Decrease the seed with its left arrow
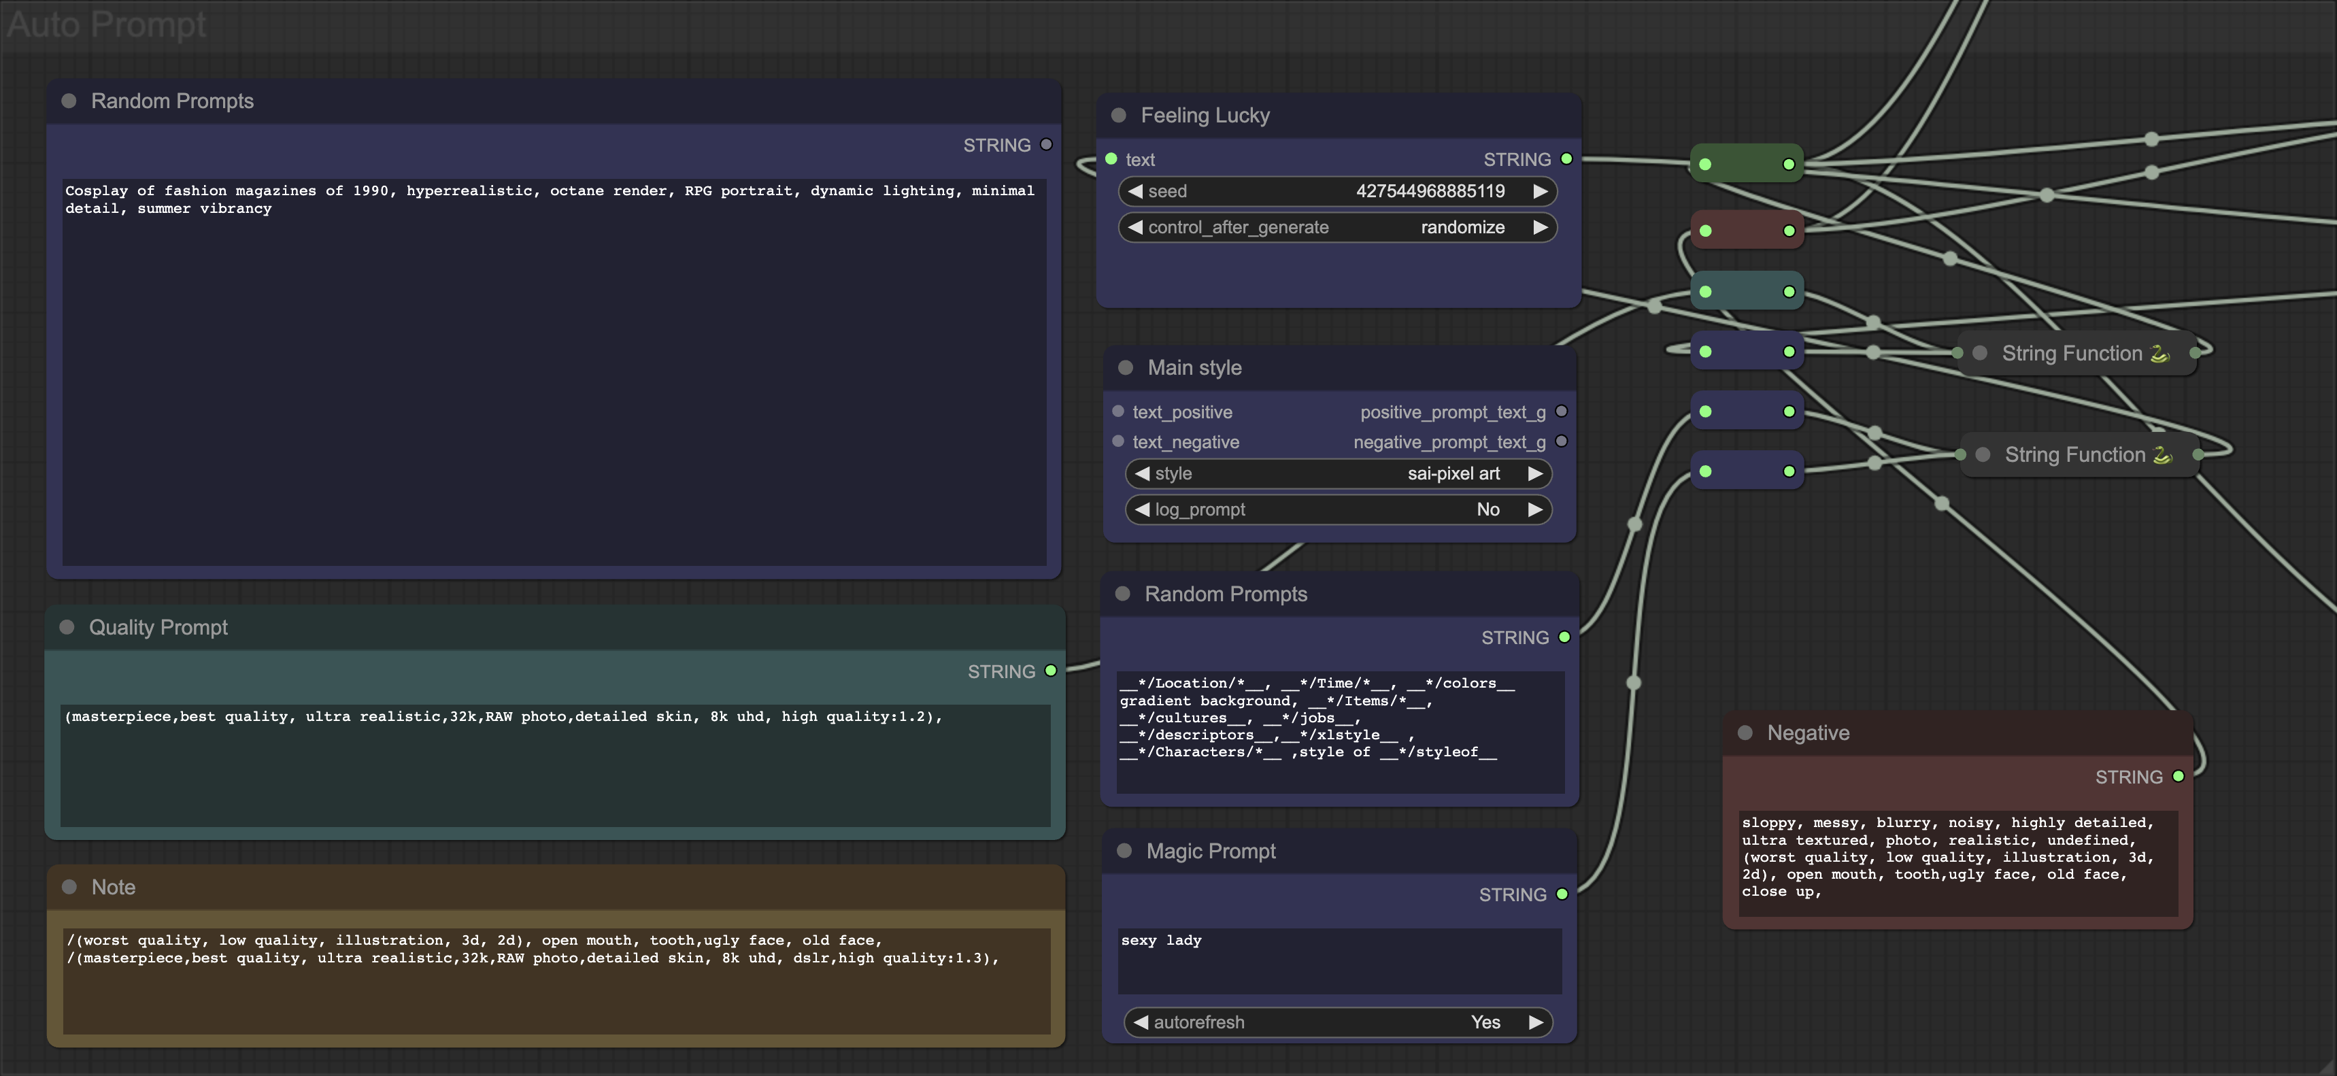 coord(1135,190)
